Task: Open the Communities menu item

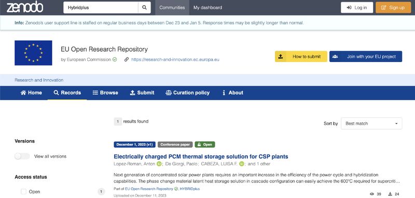Action: (172, 7)
